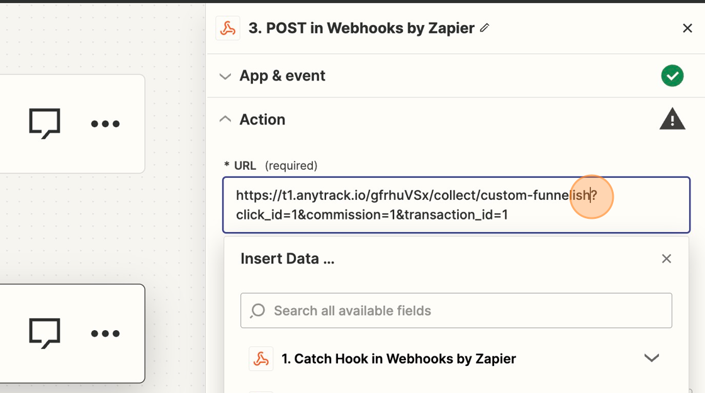The image size is (705, 393).
Task: Focus the Search all available fields box
Action: [x=456, y=311]
